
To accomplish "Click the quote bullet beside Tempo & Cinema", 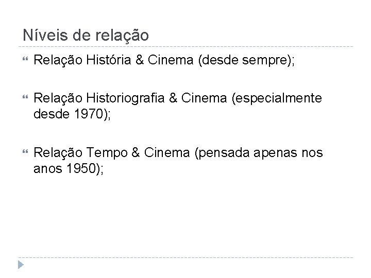I will pos(25,151).
